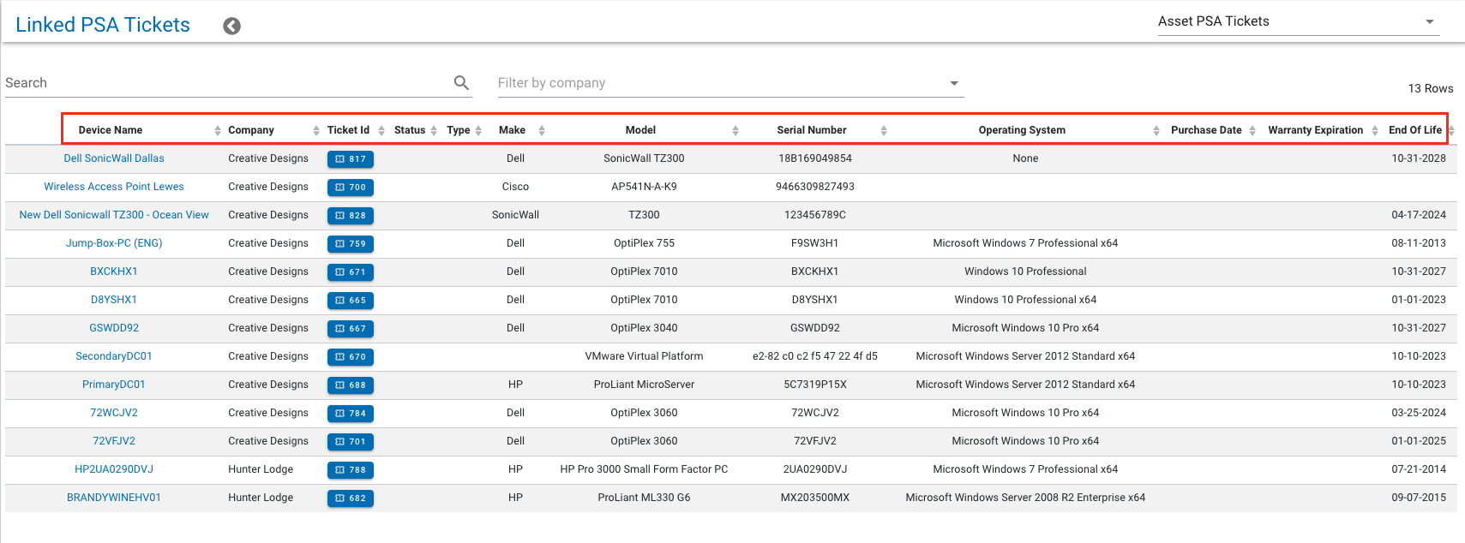Sort by Model column arrows

point(736,130)
